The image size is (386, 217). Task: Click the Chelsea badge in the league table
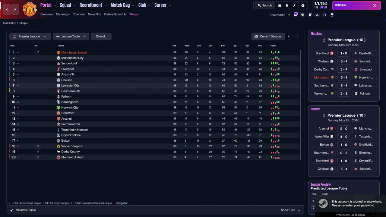[x=59, y=80]
